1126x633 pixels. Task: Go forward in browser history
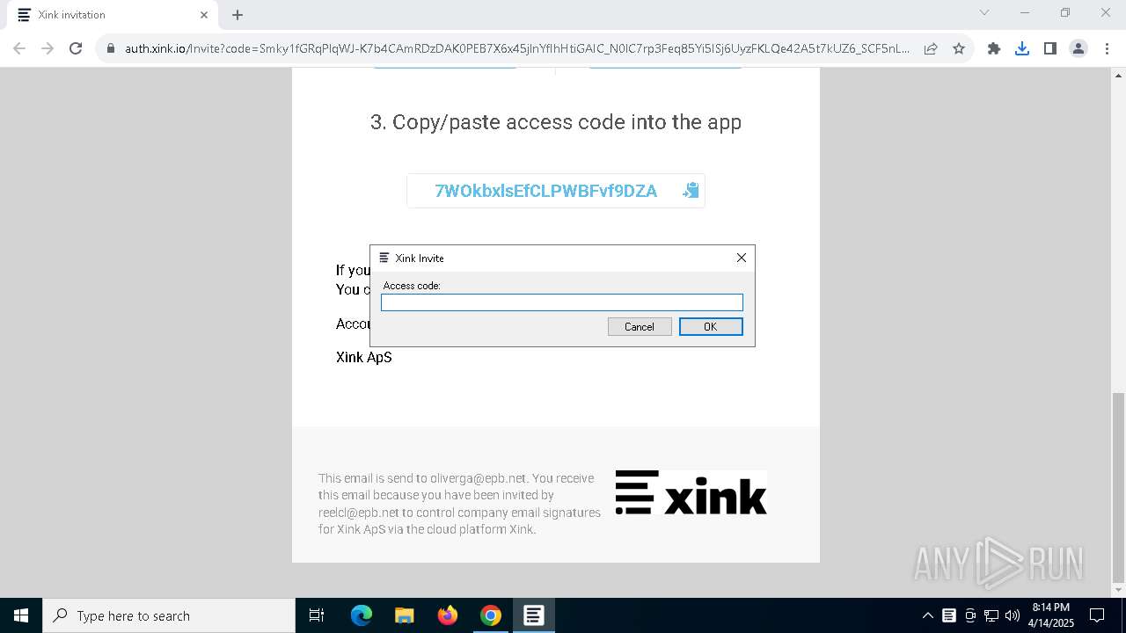tap(48, 48)
